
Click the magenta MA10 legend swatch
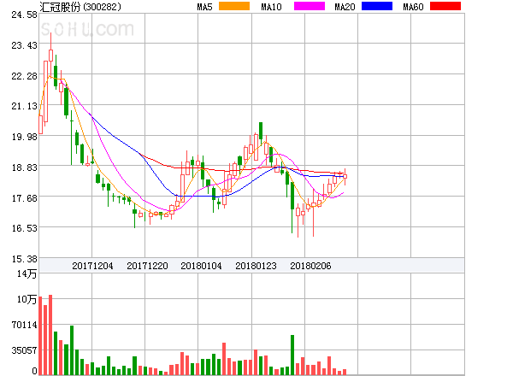pyautogui.click(x=310, y=6)
